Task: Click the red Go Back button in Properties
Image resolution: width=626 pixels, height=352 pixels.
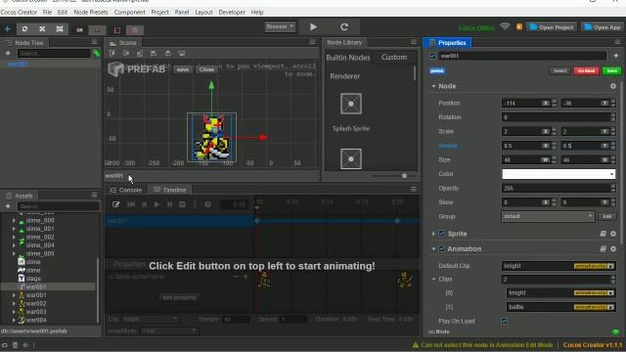Action: [586, 70]
